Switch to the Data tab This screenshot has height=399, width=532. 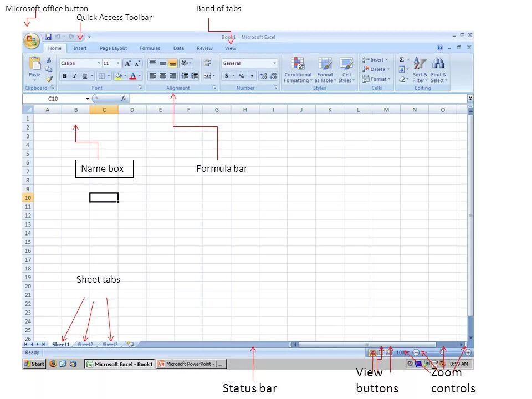click(178, 48)
